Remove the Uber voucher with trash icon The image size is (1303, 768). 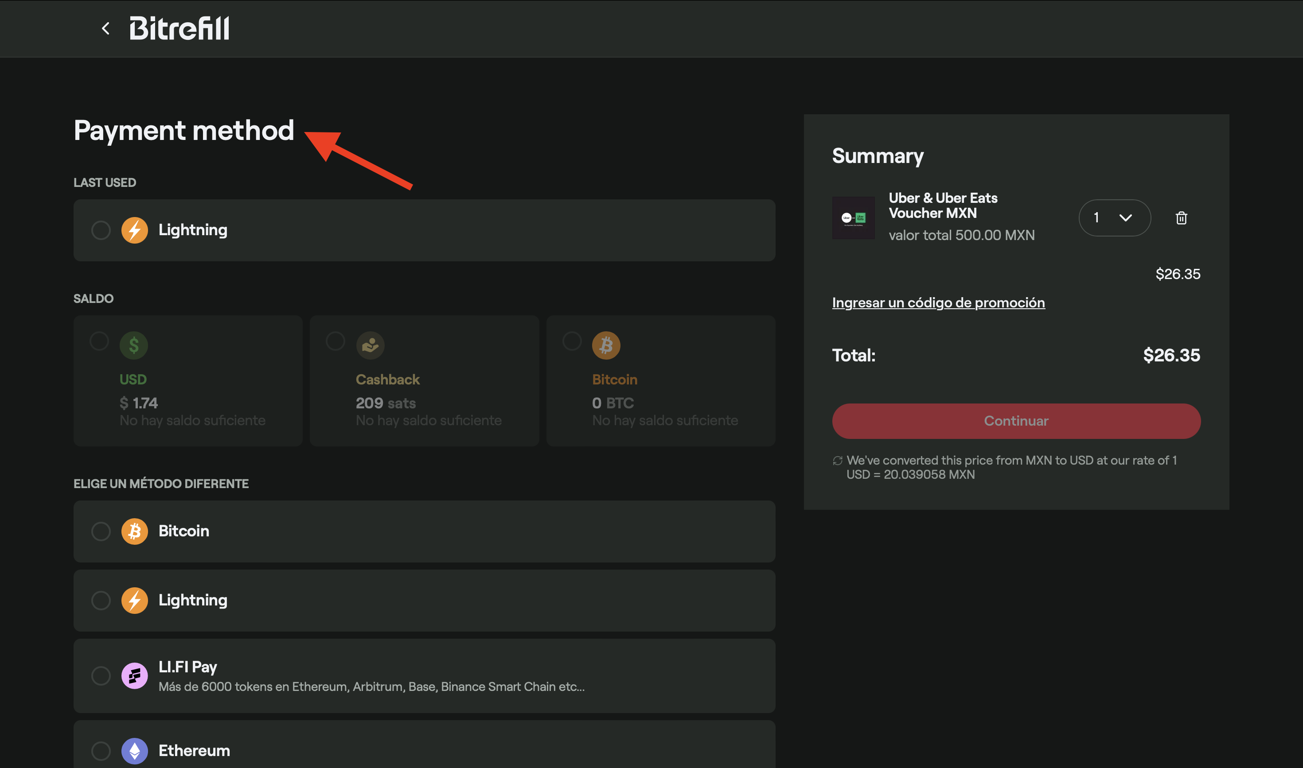pos(1181,218)
